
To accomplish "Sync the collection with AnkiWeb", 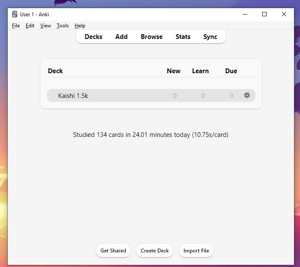I will point(210,37).
